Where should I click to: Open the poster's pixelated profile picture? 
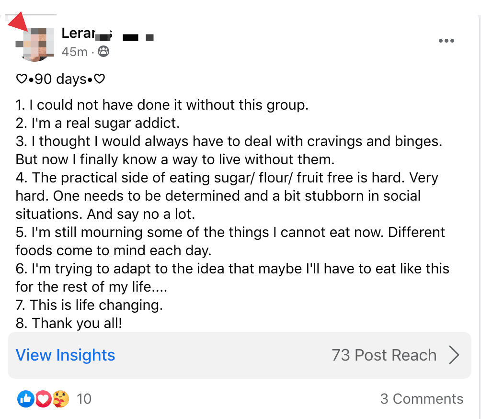click(35, 45)
